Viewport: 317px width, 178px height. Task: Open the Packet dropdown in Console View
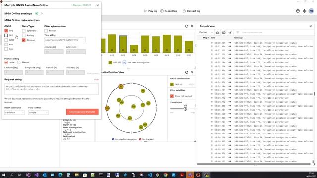click(x=206, y=32)
